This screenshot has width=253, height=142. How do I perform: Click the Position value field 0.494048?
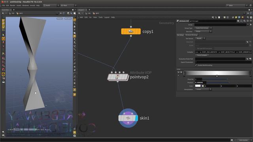tap(200, 82)
